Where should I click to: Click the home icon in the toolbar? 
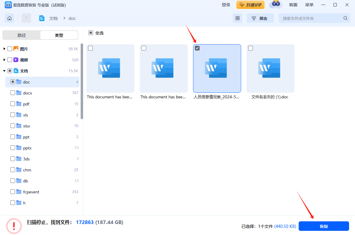tap(9, 18)
